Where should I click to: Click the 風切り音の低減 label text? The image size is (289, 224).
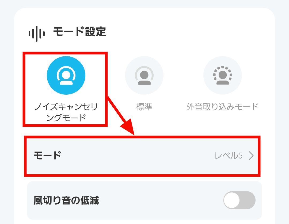(66, 200)
